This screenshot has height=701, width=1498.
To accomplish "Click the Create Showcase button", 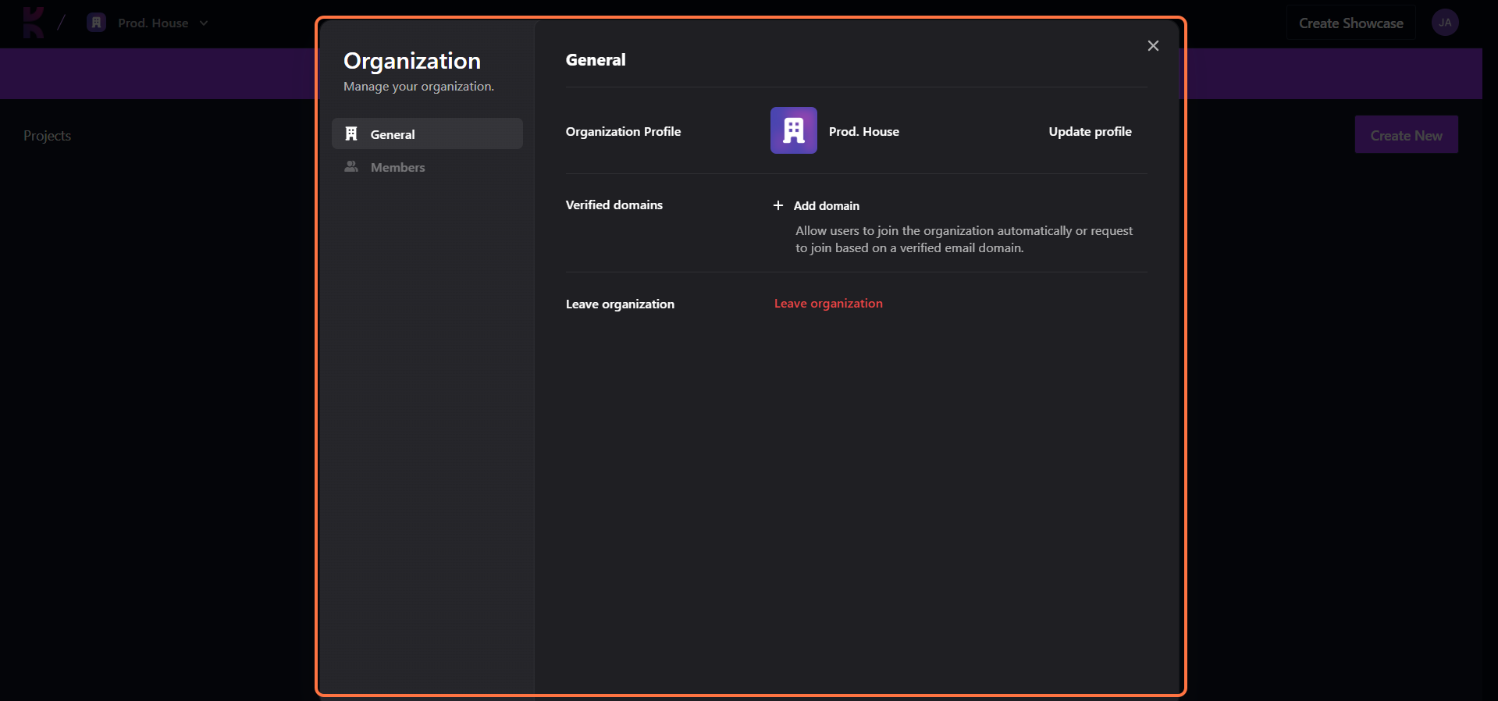I will (1351, 23).
